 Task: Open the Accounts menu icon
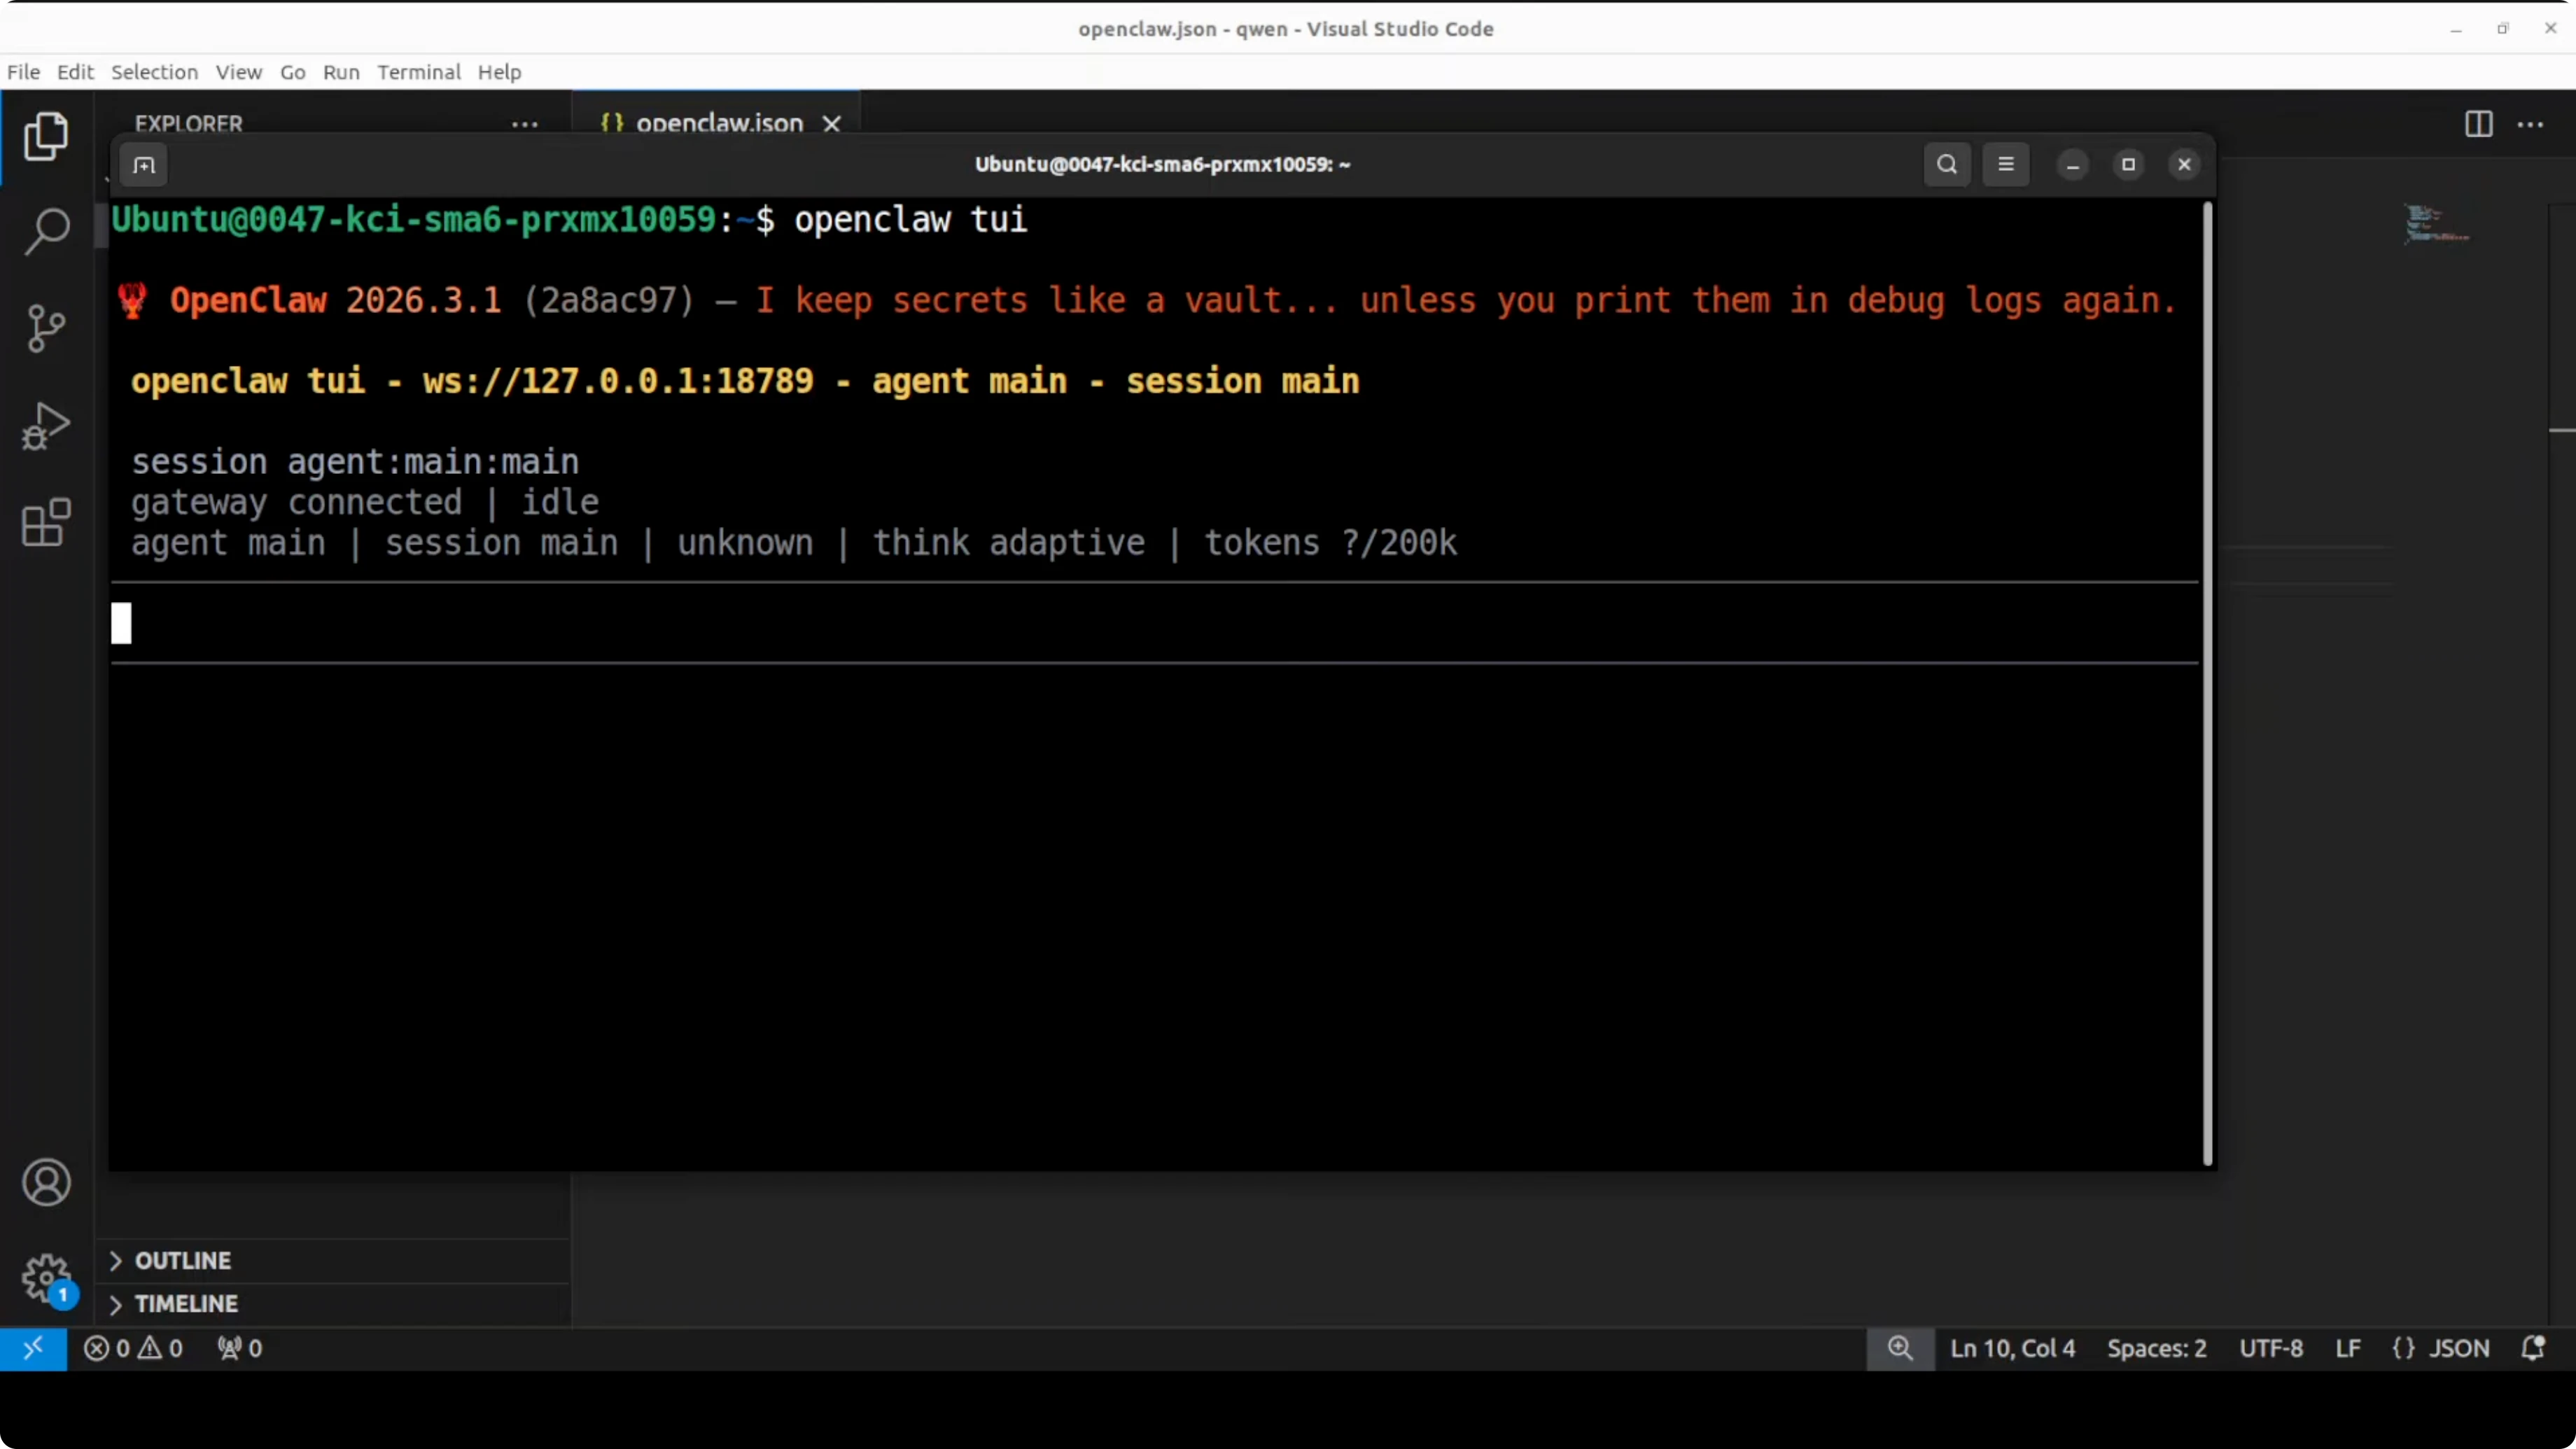click(x=46, y=1183)
